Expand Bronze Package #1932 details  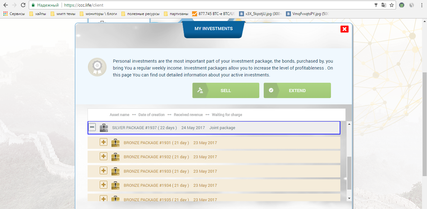pyautogui.click(x=104, y=156)
